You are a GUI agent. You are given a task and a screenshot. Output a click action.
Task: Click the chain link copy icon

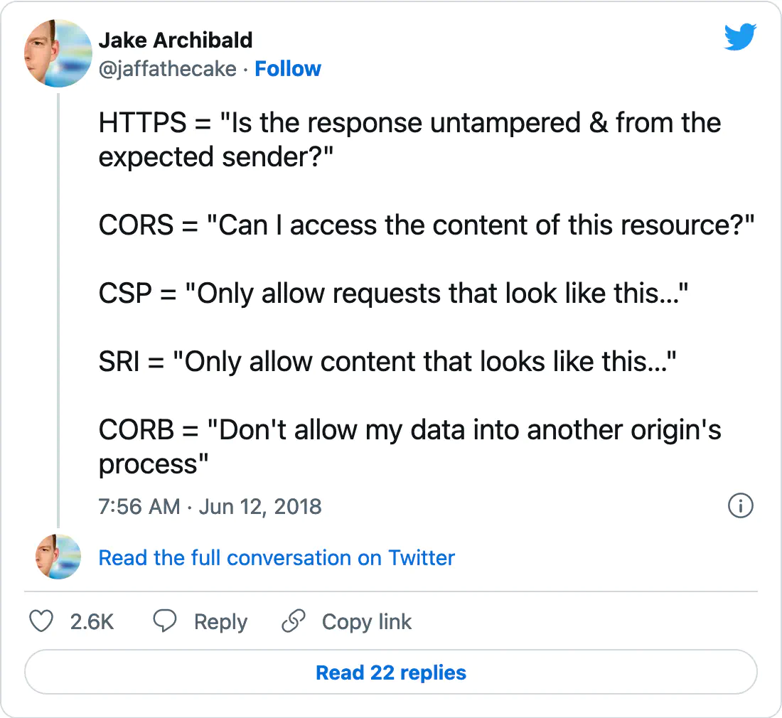293,621
